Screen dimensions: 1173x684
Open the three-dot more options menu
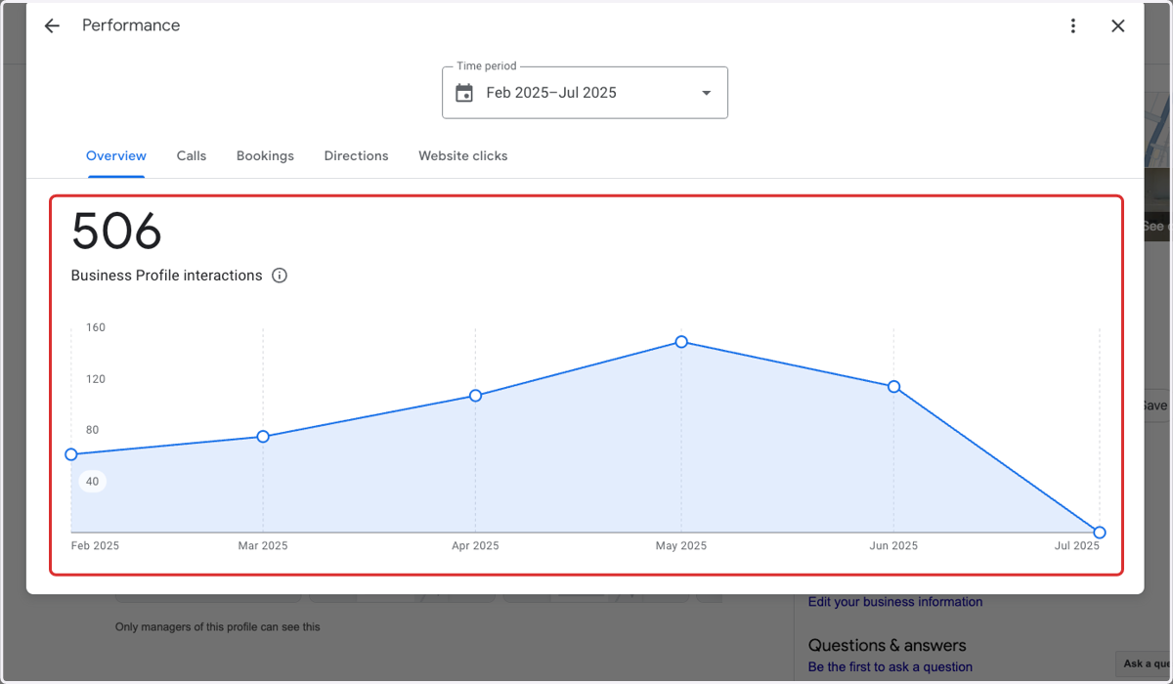tap(1073, 26)
